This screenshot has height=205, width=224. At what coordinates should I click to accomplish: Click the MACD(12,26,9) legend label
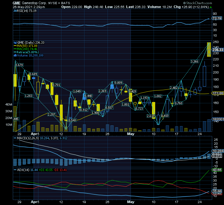click(28, 138)
